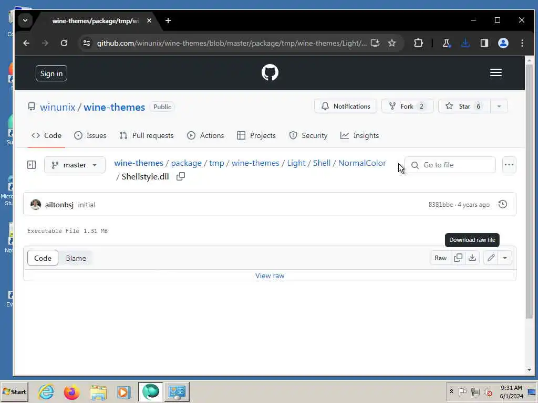Viewport: 538px width, 403px height.
Task: Open the browser Extensions puzzle icon
Action: pyautogui.click(x=418, y=43)
